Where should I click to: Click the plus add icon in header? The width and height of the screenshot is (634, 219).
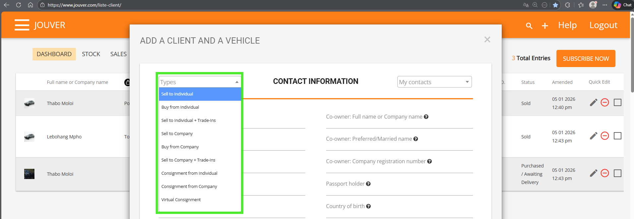(545, 26)
